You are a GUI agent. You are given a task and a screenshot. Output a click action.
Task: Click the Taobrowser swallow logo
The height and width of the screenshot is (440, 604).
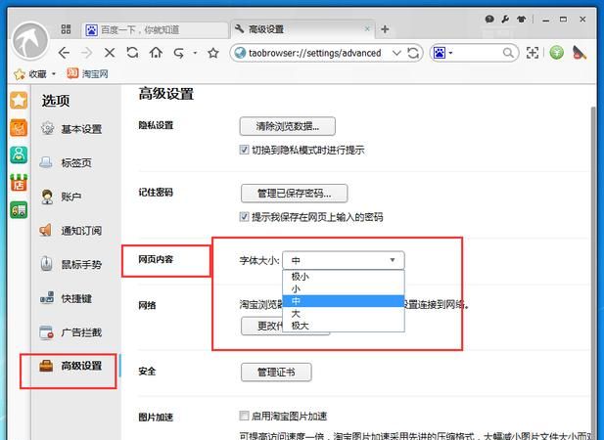pyautogui.click(x=30, y=40)
